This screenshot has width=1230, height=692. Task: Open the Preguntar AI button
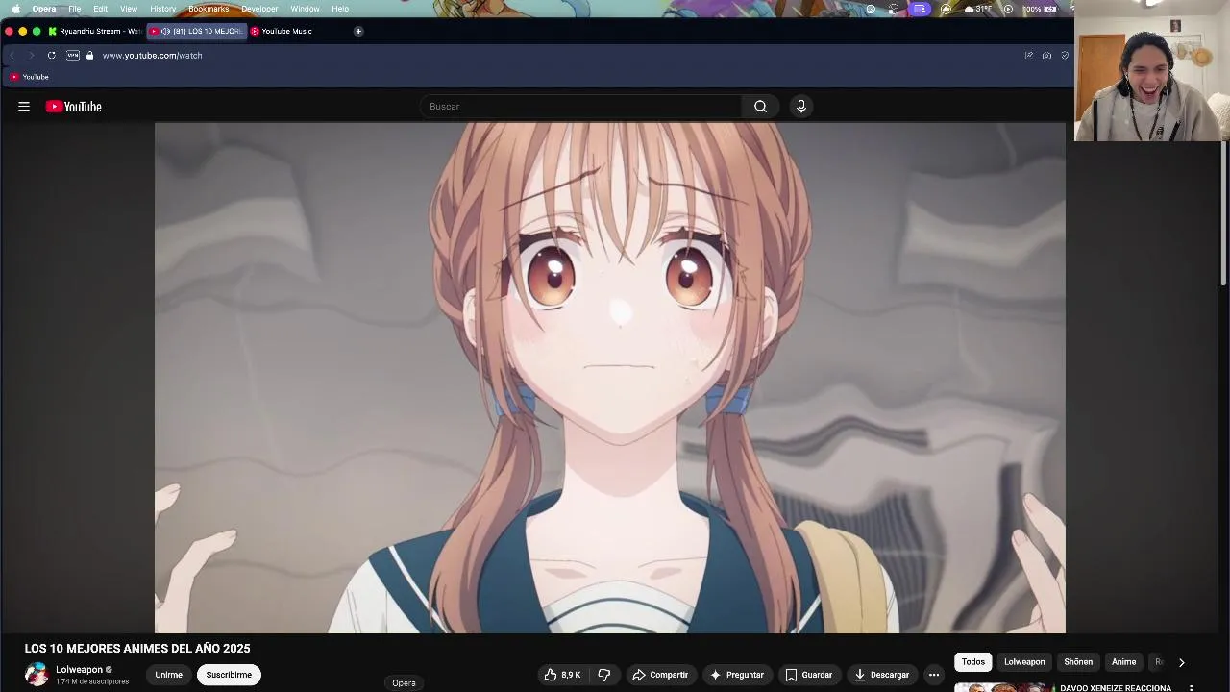pos(737,675)
